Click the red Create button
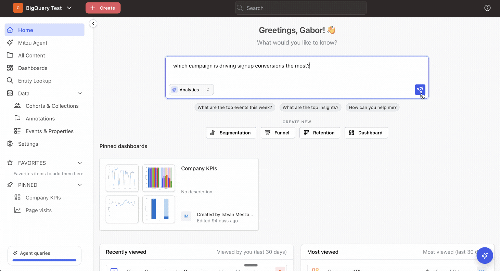The width and height of the screenshot is (500, 271). [x=103, y=8]
